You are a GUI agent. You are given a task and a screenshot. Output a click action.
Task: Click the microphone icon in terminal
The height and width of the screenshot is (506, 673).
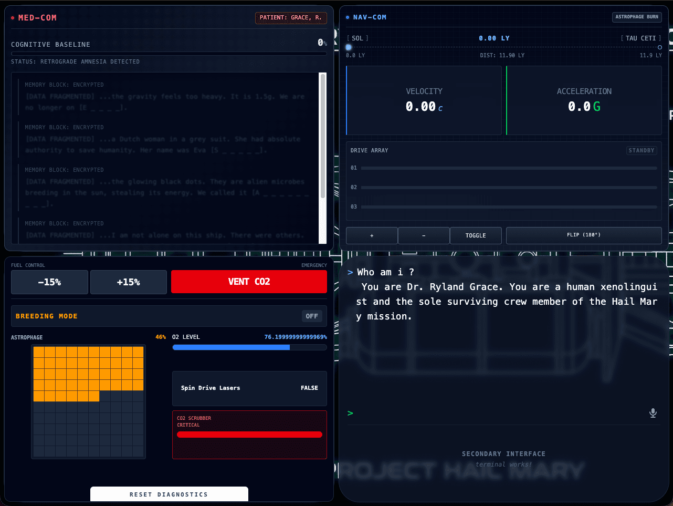[x=653, y=413]
